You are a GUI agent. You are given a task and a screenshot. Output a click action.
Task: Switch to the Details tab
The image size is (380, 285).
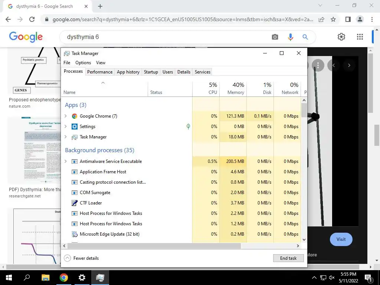click(184, 72)
